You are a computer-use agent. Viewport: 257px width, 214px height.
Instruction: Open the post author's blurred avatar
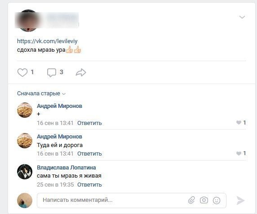28,21
